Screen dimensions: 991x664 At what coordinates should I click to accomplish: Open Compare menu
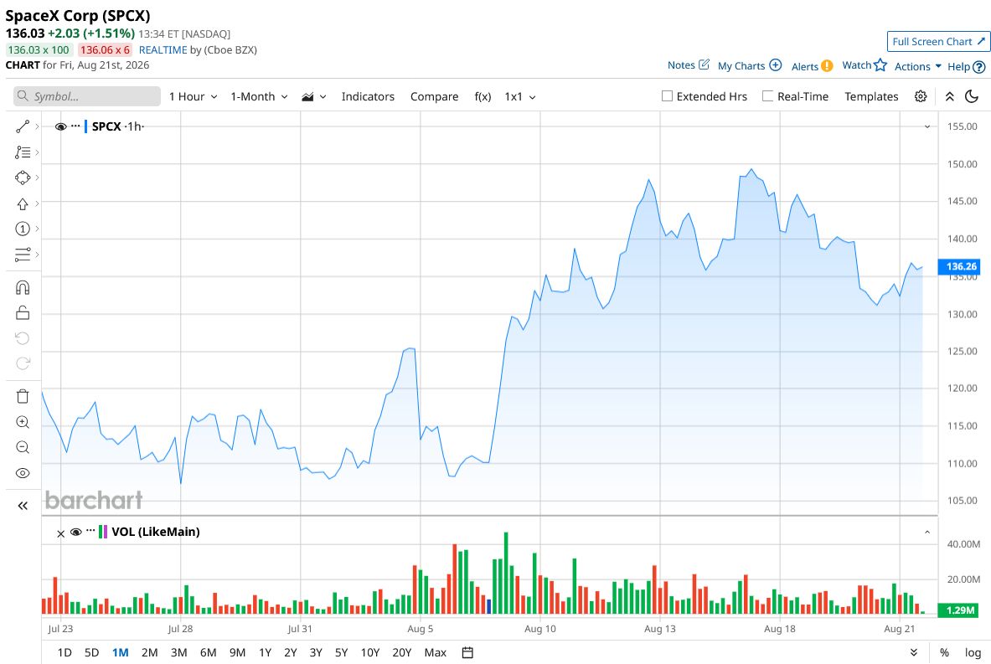click(x=434, y=96)
